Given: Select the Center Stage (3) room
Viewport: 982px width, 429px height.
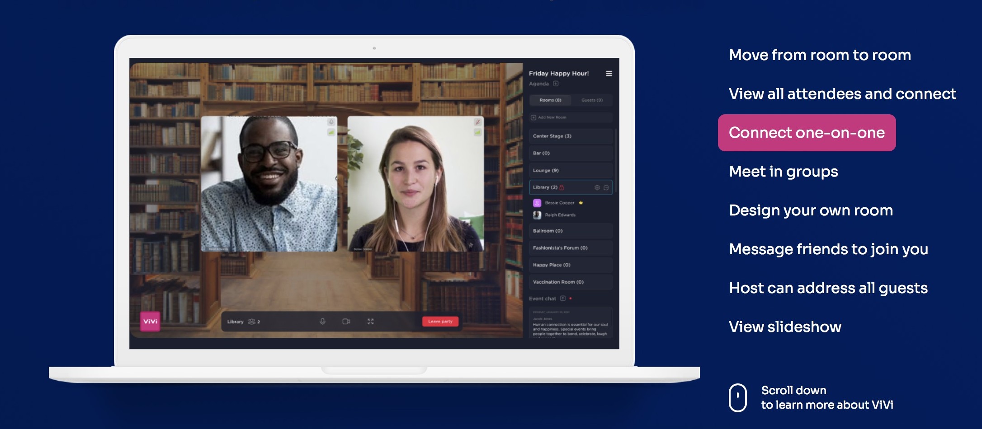Looking at the screenshot, I should point(571,136).
